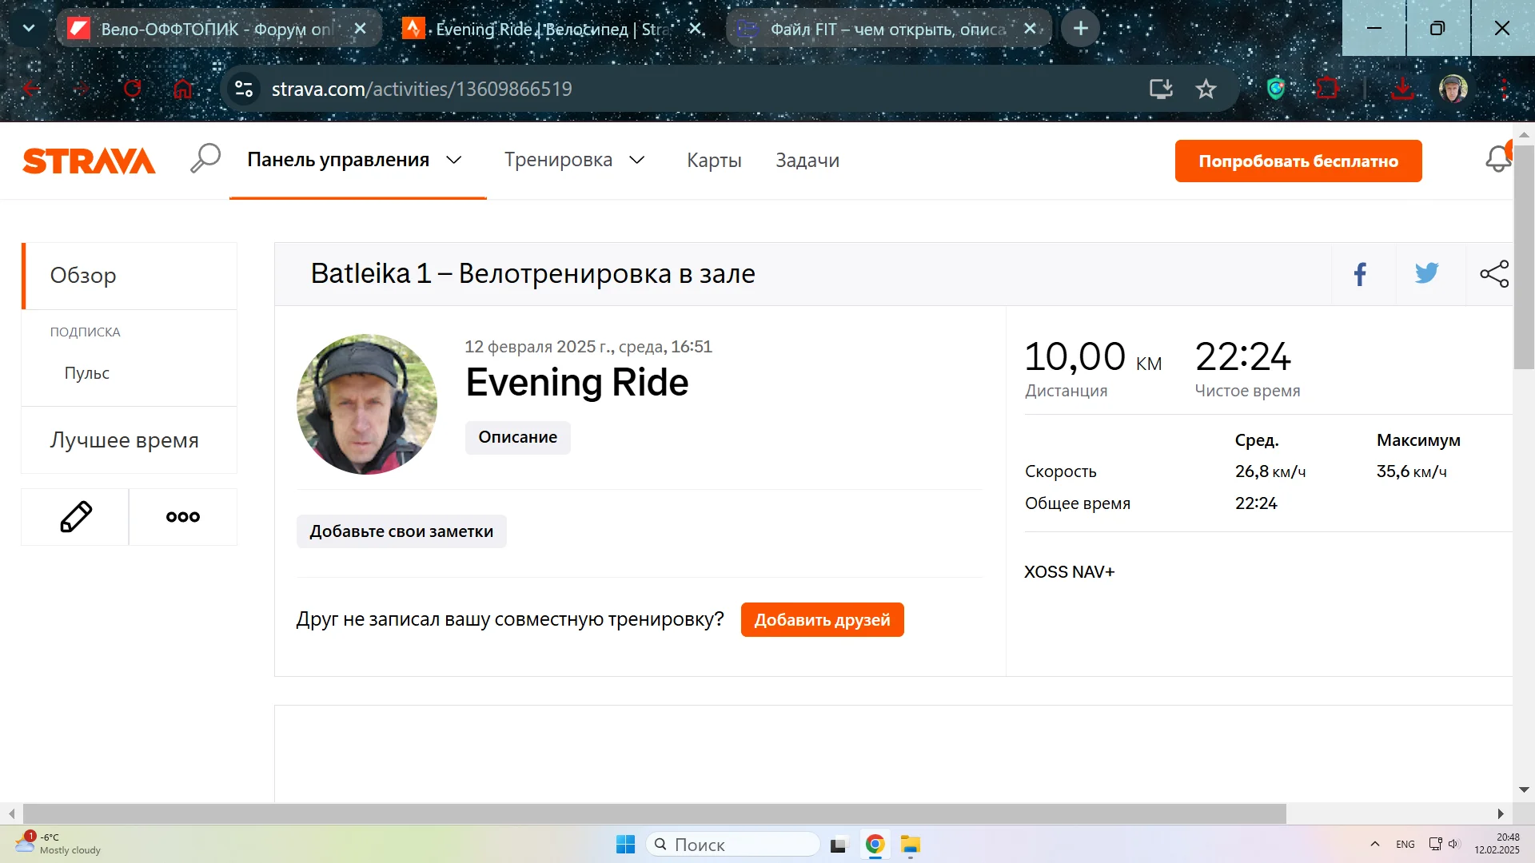
Task: Open the browser tab list chevron
Action: pyautogui.click(x=29, y=29)
